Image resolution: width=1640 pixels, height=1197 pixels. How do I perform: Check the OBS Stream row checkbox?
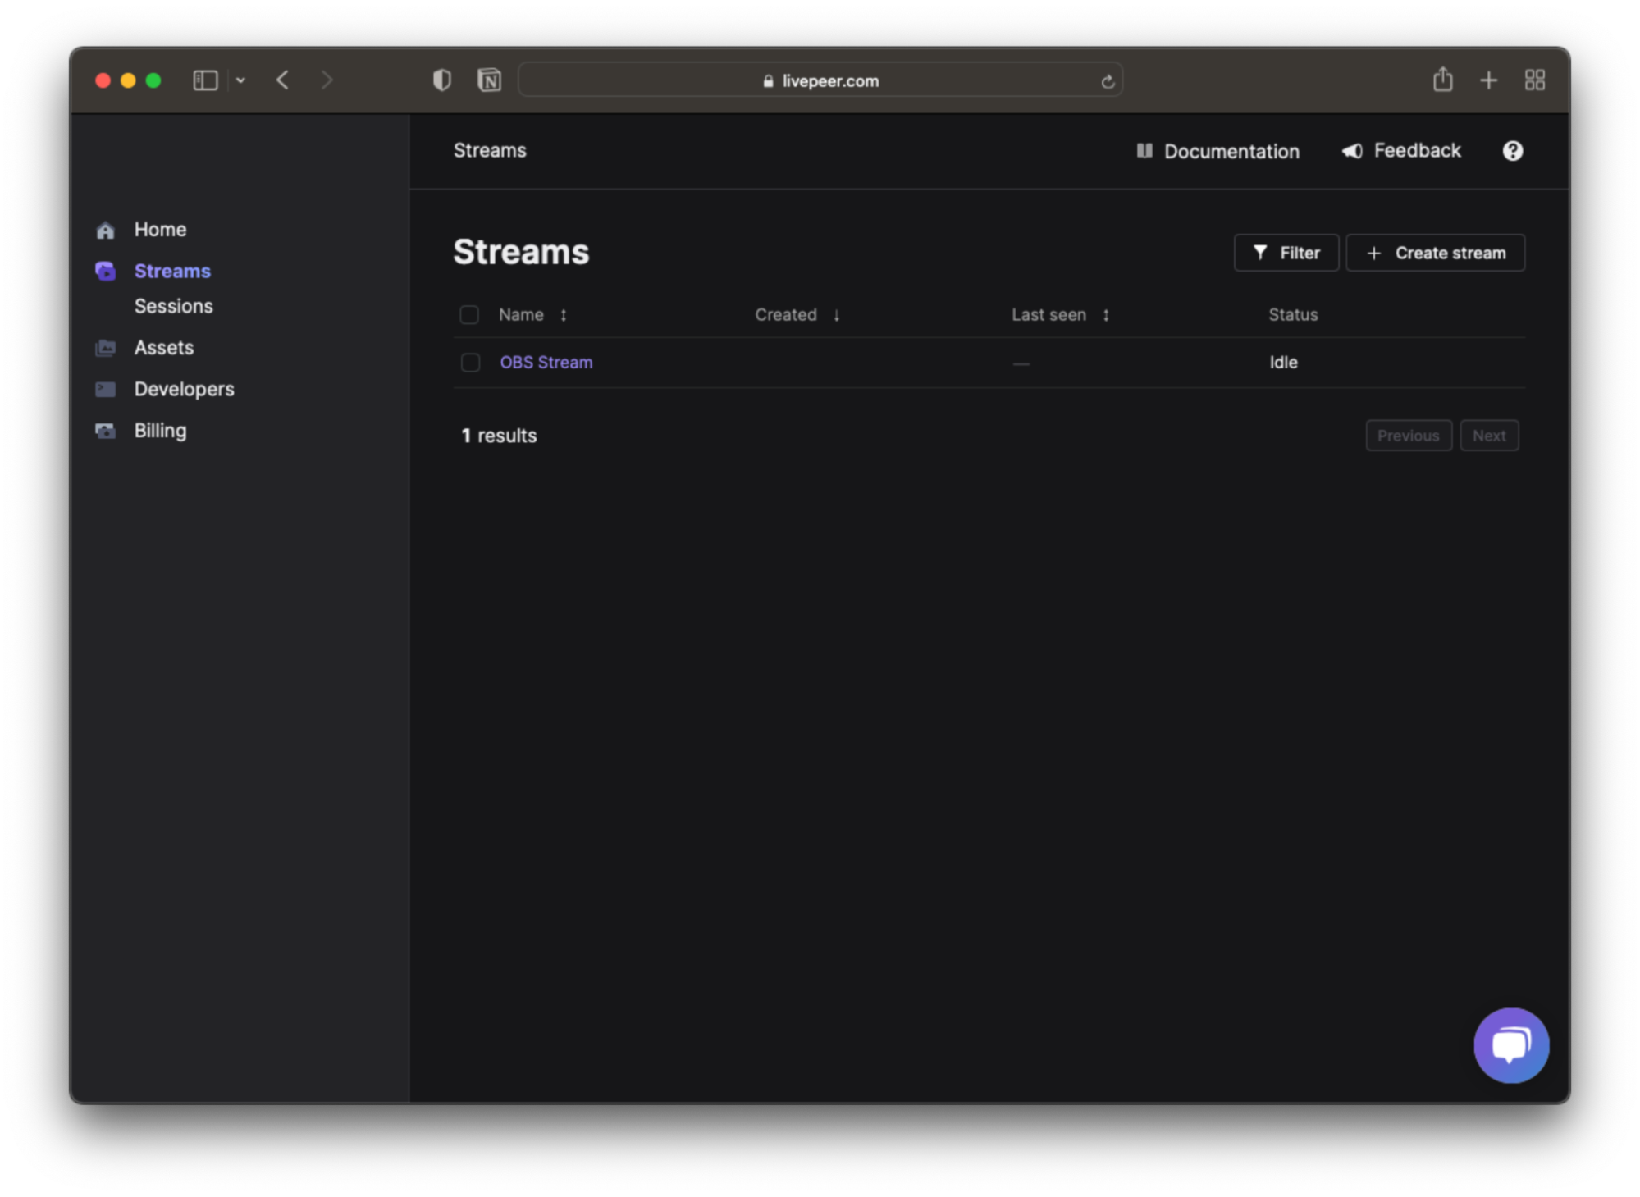click(470, 363)
